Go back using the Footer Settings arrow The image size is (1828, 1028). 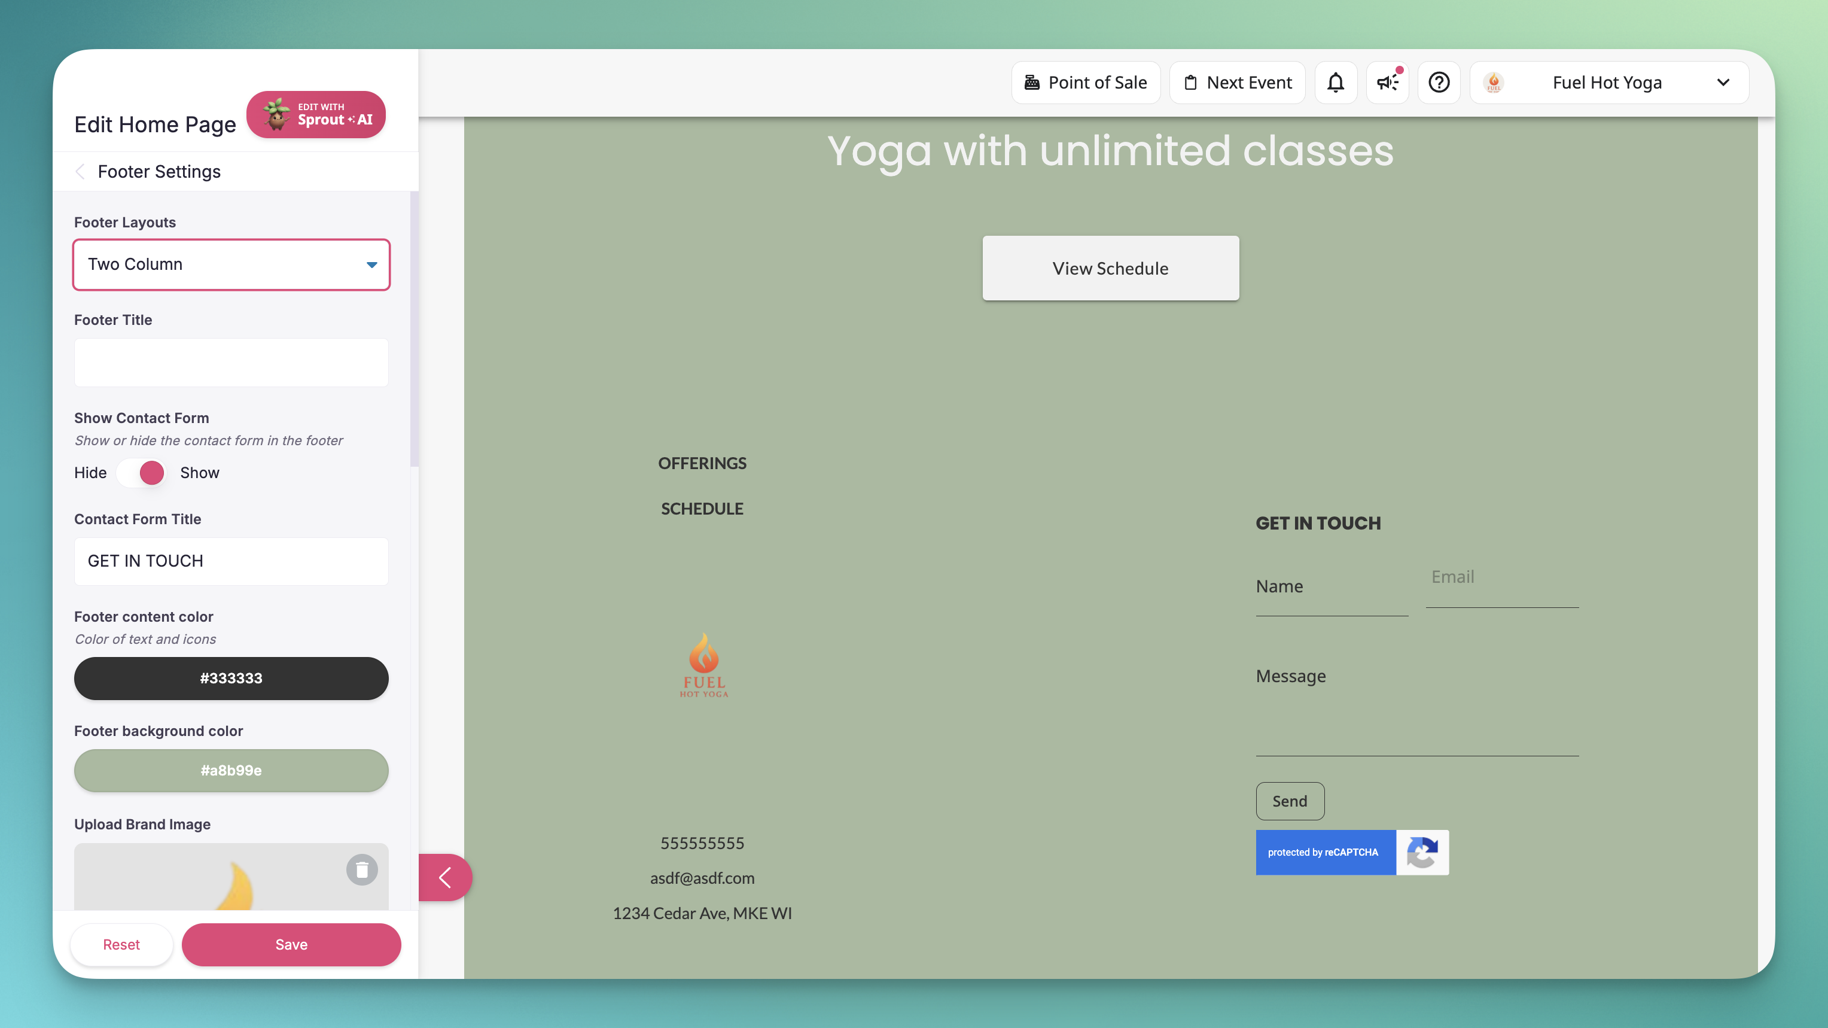point(80,172)
